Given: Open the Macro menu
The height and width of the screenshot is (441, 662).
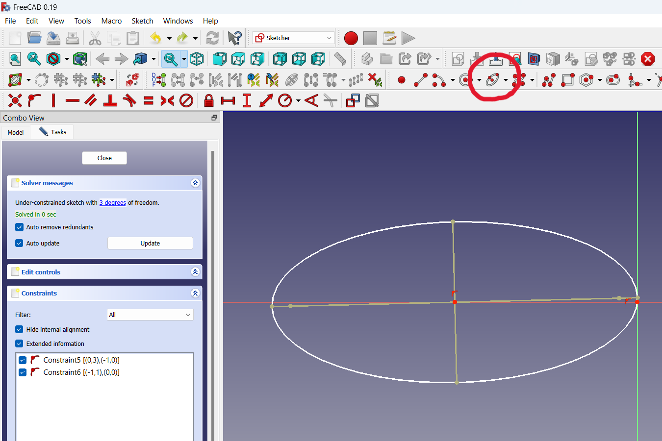Looking at the screenshot, I should 111,21.
